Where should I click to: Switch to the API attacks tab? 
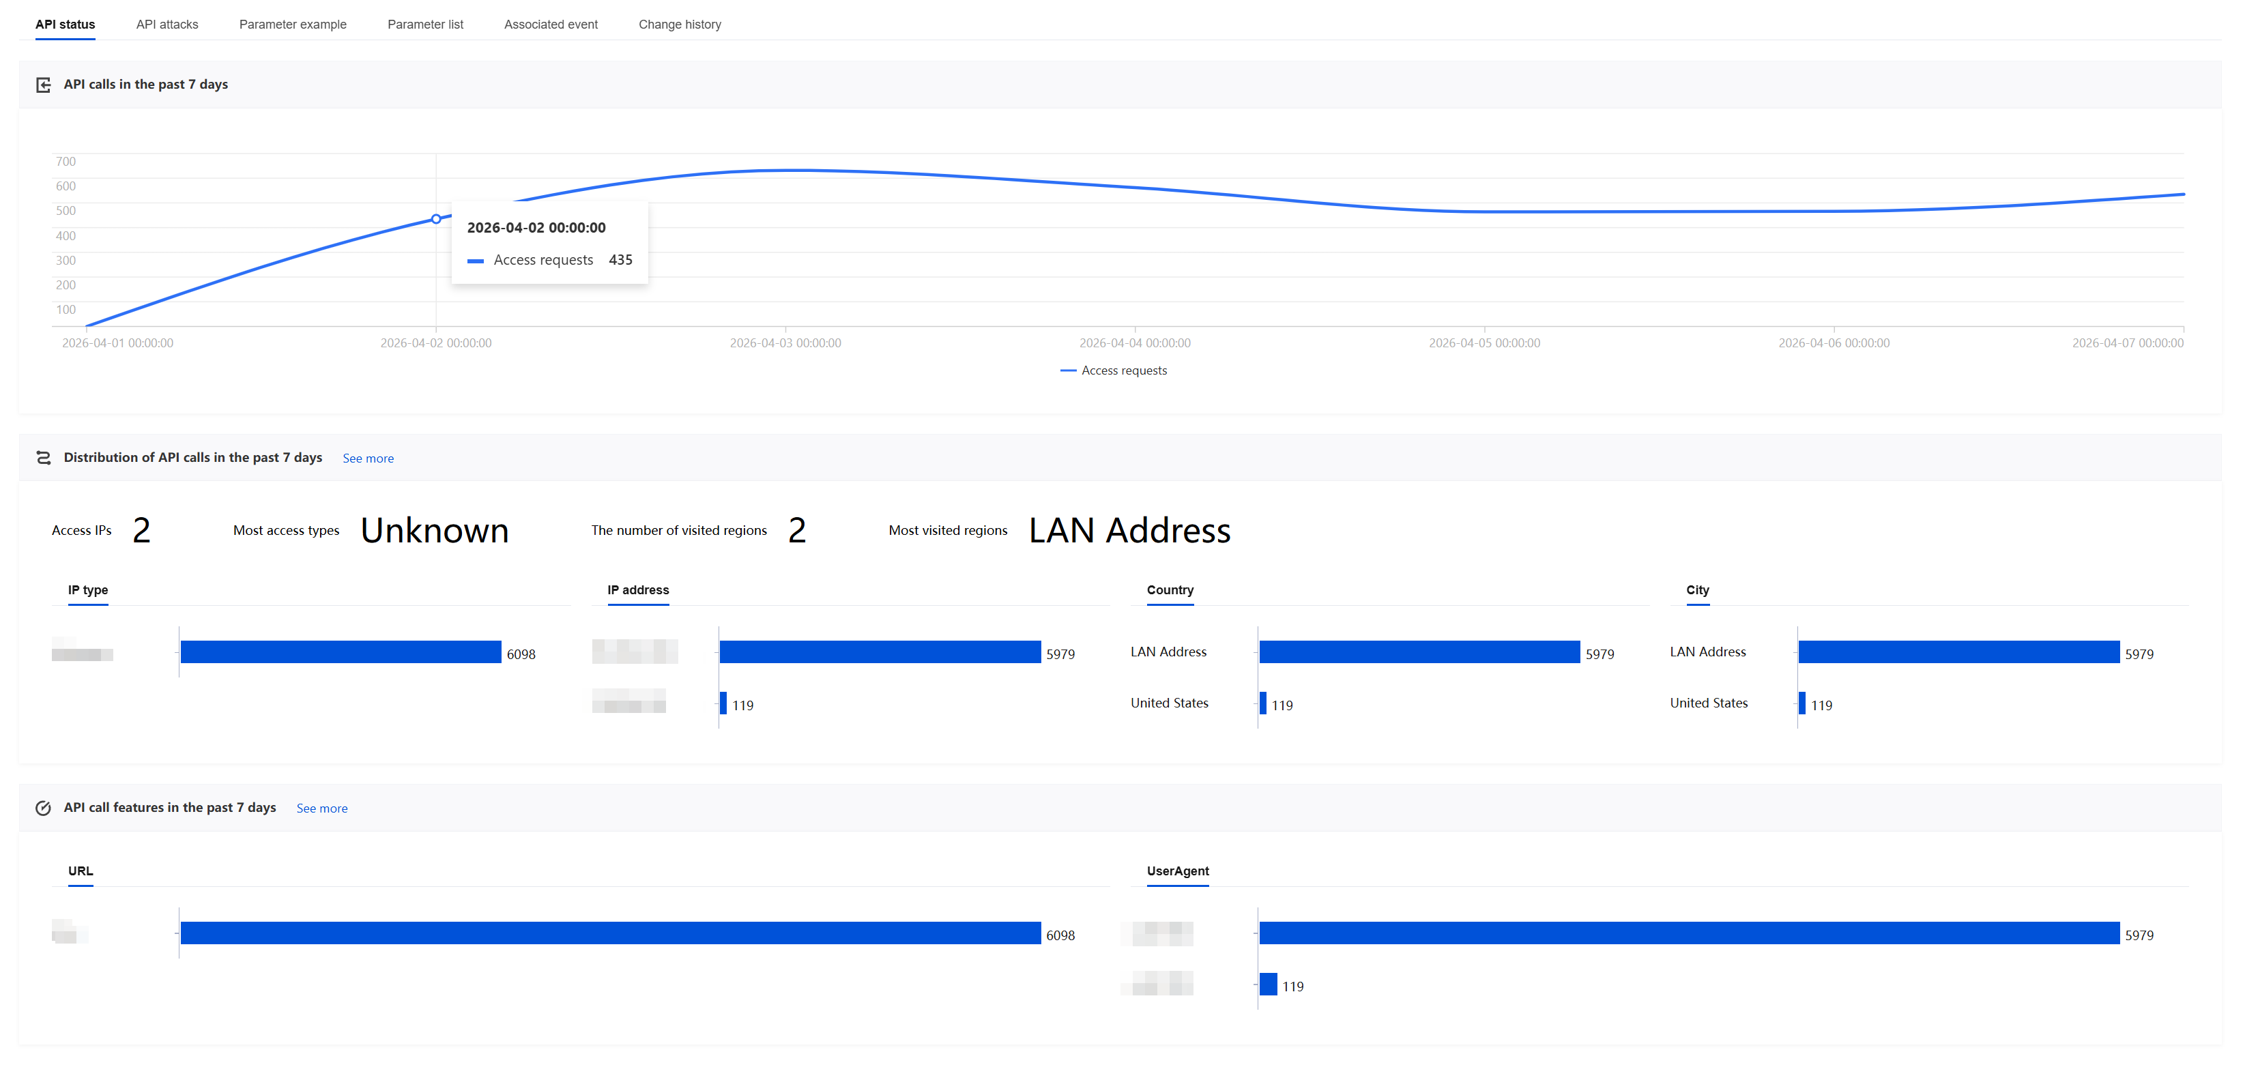(167, 25)
